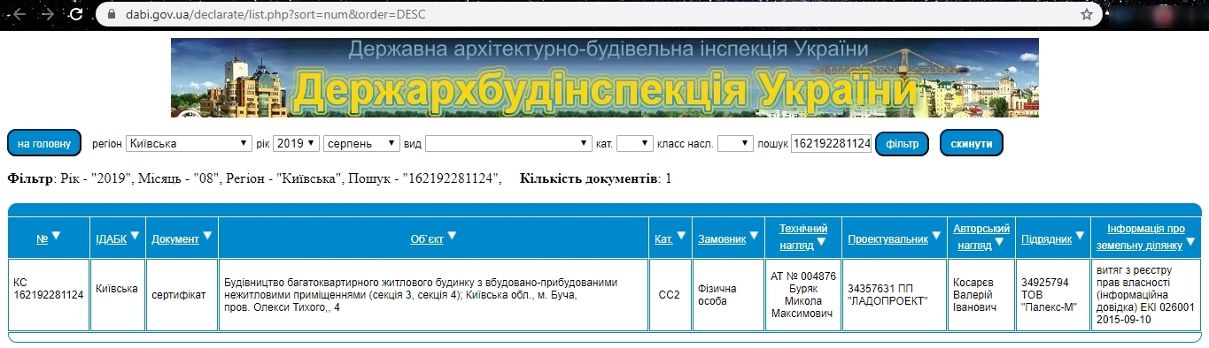Click the 34925794 ТОВ Палекс-М cell
Image resolution: width=1209 pixels, height=348 pixels.
point(1053,295)
